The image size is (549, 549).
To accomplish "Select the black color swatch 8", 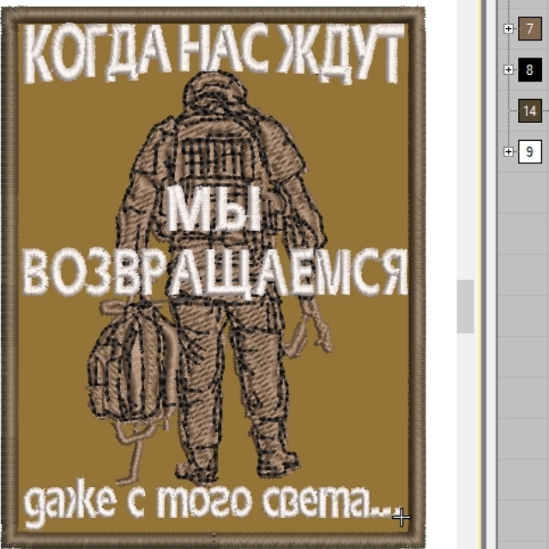I will (529, 70).
